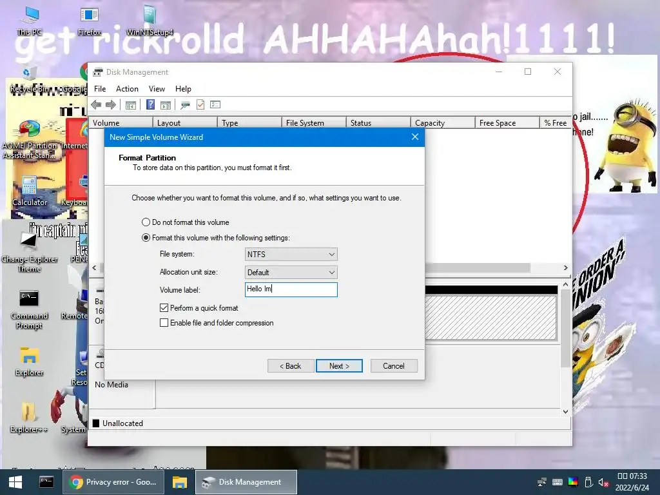Click the Connect/Rescan disk toolbar icon
The width and height of the screenshot is (660, 495).
(x=185, y=105)
